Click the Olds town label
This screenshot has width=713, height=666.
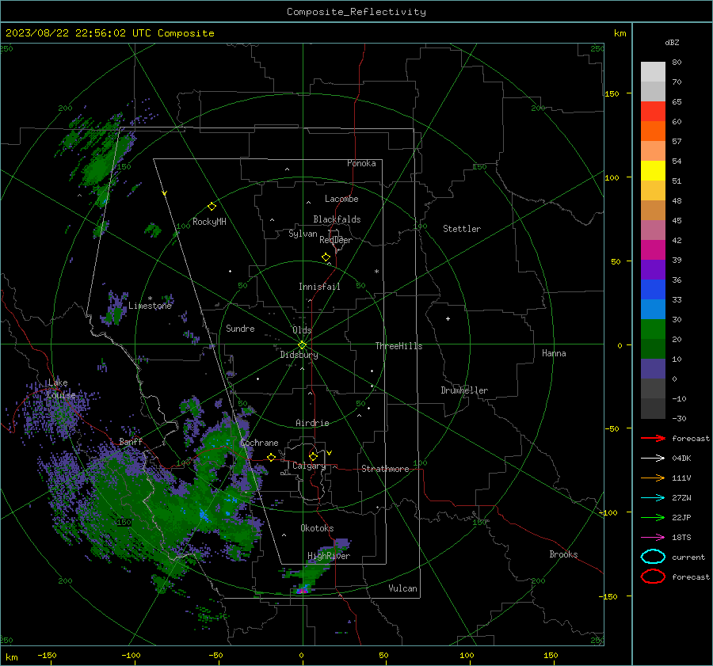click(x=302, y=330)
